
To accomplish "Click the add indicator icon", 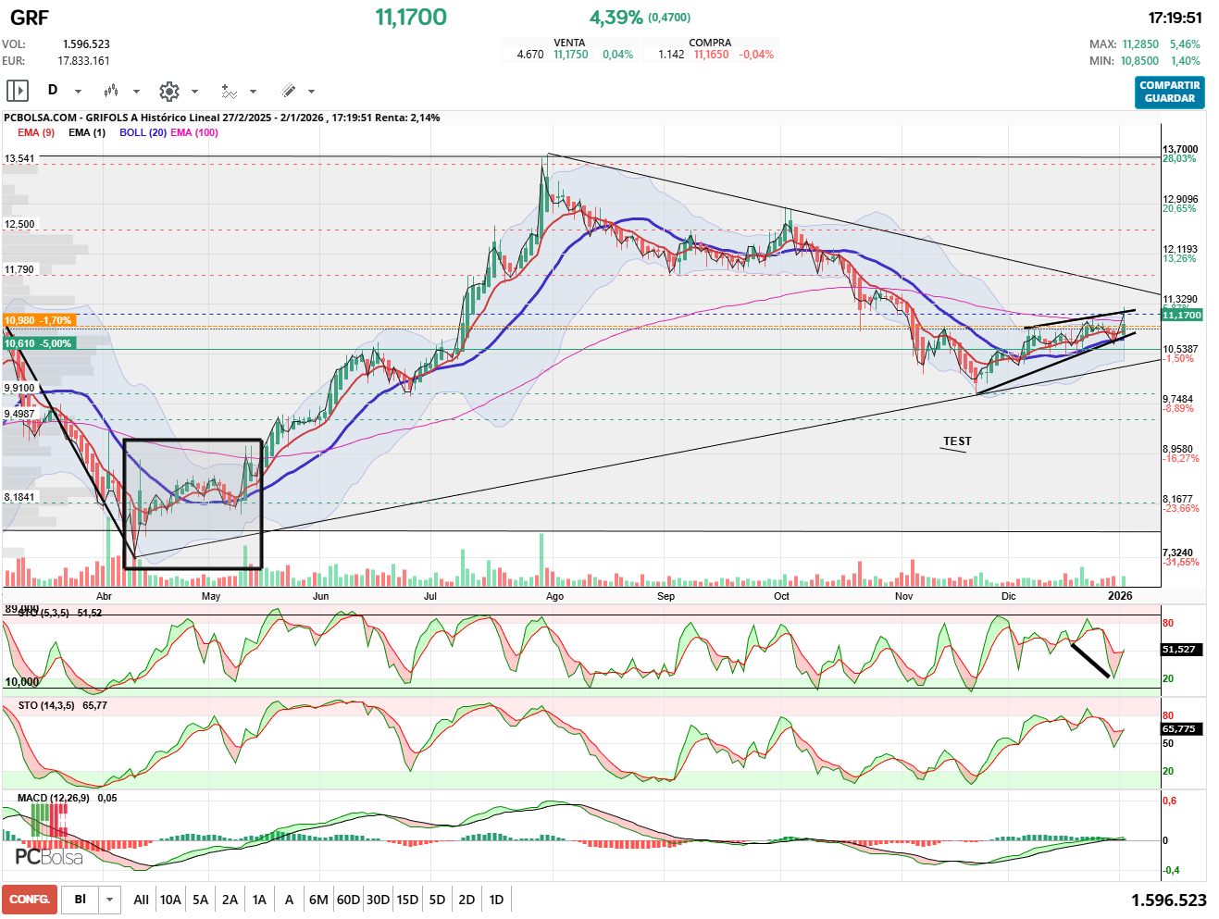I will (229, 91).
